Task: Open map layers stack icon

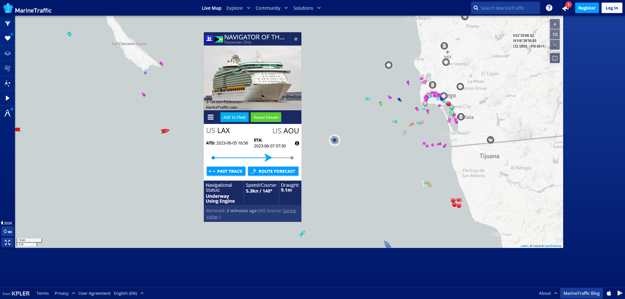Action: click(x=7, y=53)
